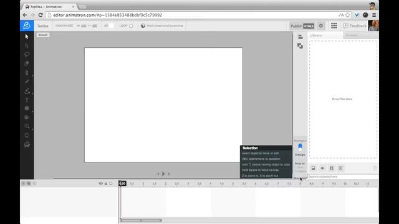Click the Drop Files Here area
The height and width of the screenshot is (224, 399).
click(344, 99)
